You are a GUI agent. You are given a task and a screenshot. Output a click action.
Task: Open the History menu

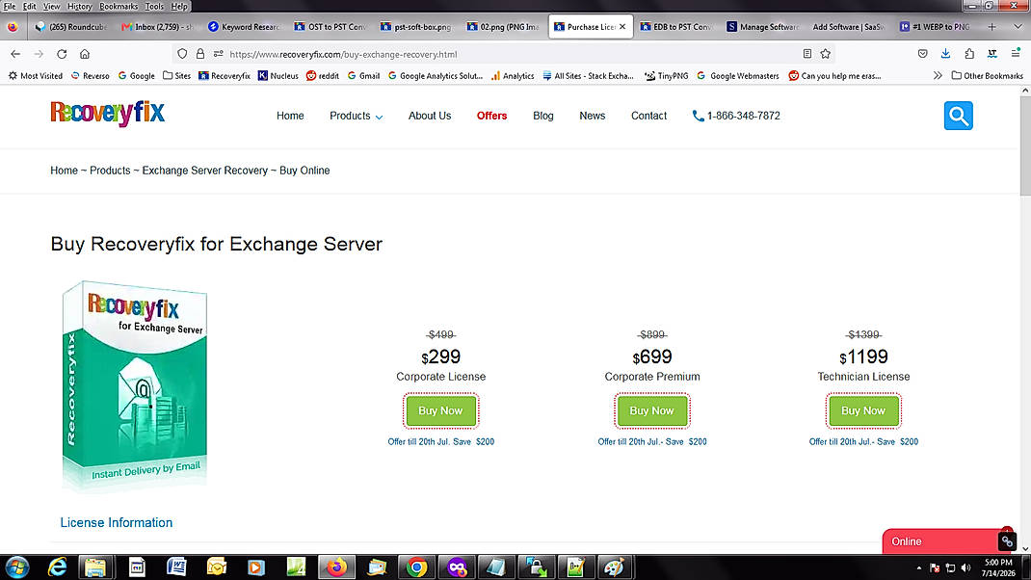[x=80, y=6]
